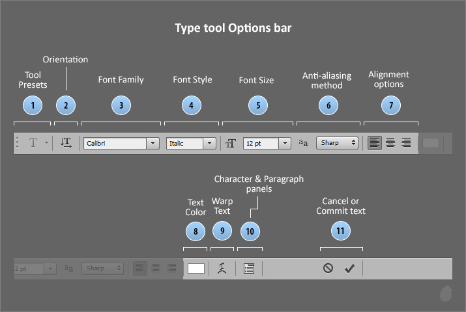The image size is (466, 312).
Task: Open the 12 pt font size dropdown
Action: tap(285, 143)
